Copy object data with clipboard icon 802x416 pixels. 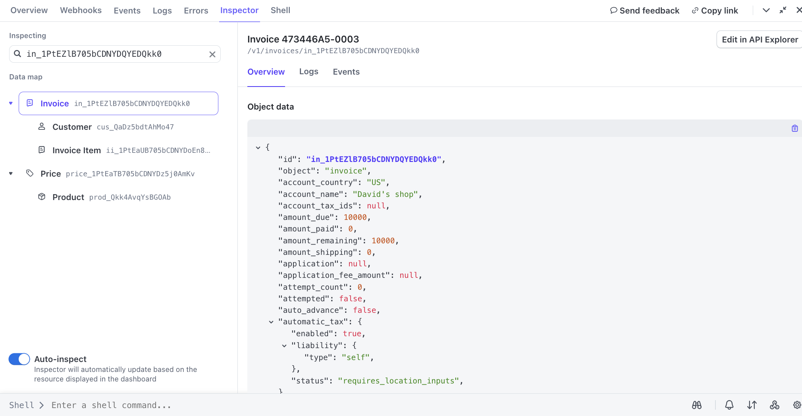(x=795, y=128)
